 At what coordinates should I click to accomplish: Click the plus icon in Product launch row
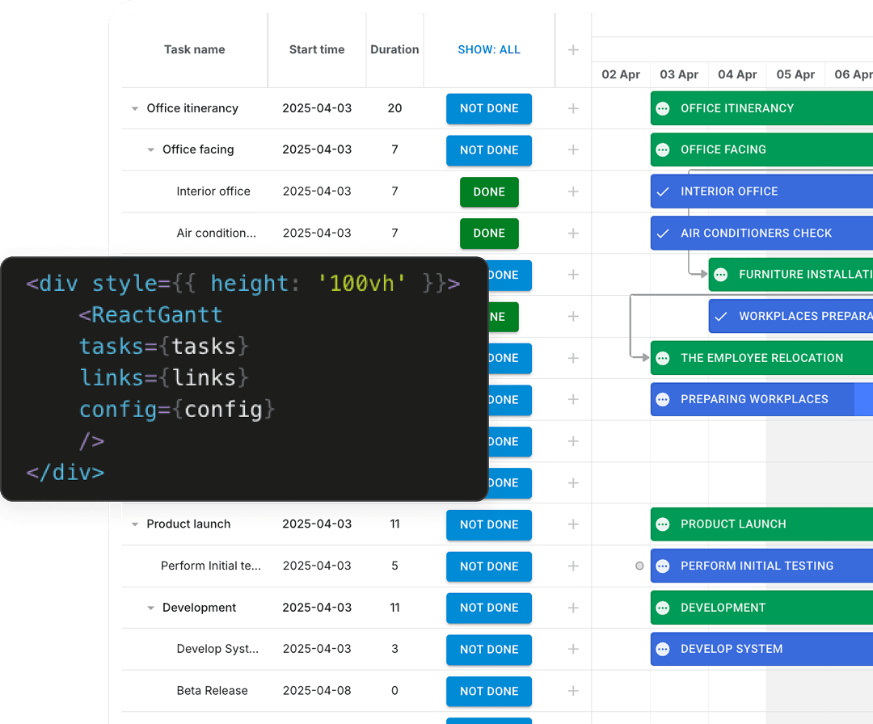tap(573, 524)
